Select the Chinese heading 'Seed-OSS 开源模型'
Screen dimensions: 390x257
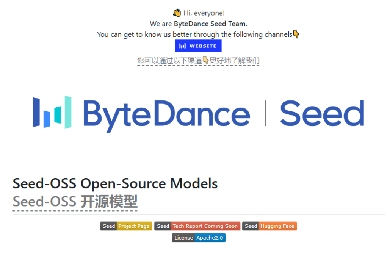coord(75,202)
